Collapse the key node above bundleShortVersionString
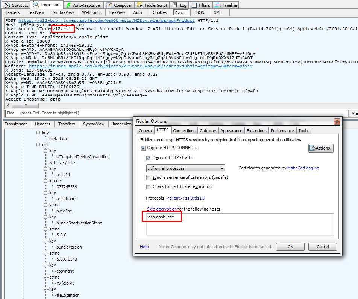 tap(46, 217)
